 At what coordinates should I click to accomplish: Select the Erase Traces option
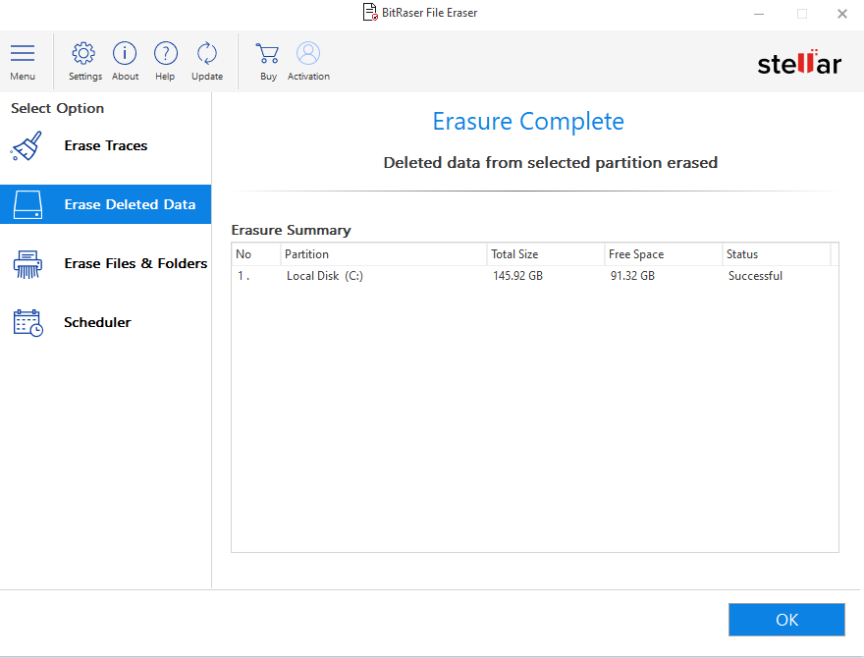point(106,145)
